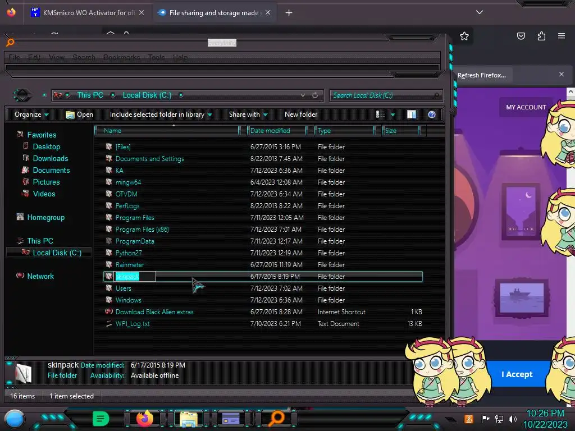This screenshot has width=575, height=431.
Task: Close the KMSmicro WO Activator tab
Action: coord(141,12)
